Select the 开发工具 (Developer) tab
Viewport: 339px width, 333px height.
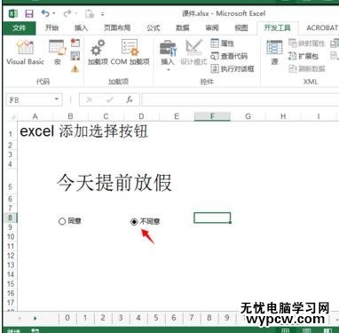pos(277,28)
